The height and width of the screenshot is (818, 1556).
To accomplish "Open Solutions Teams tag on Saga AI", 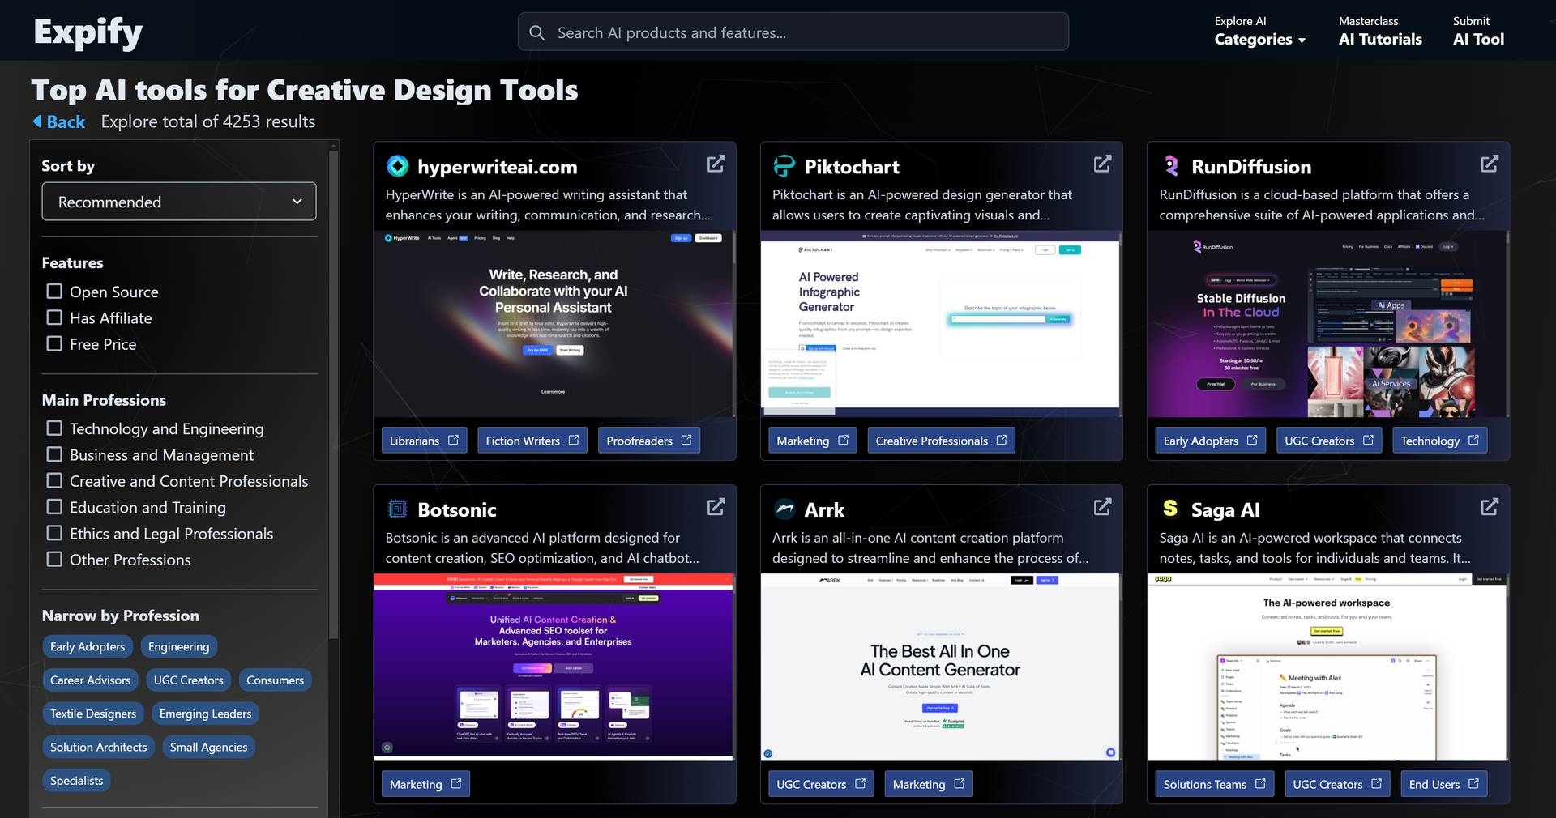I will [1214, 784].
